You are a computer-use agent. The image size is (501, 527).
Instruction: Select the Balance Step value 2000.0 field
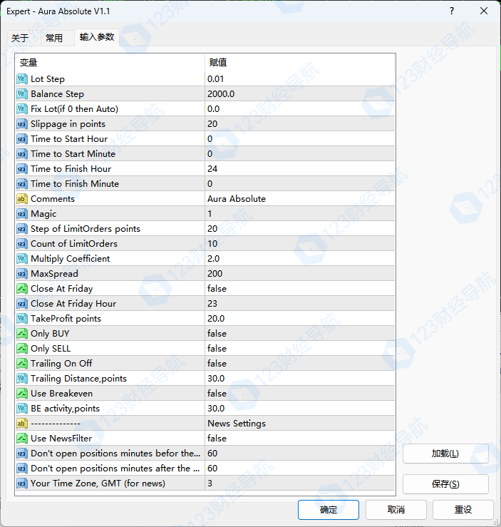(x=299, y=94)
